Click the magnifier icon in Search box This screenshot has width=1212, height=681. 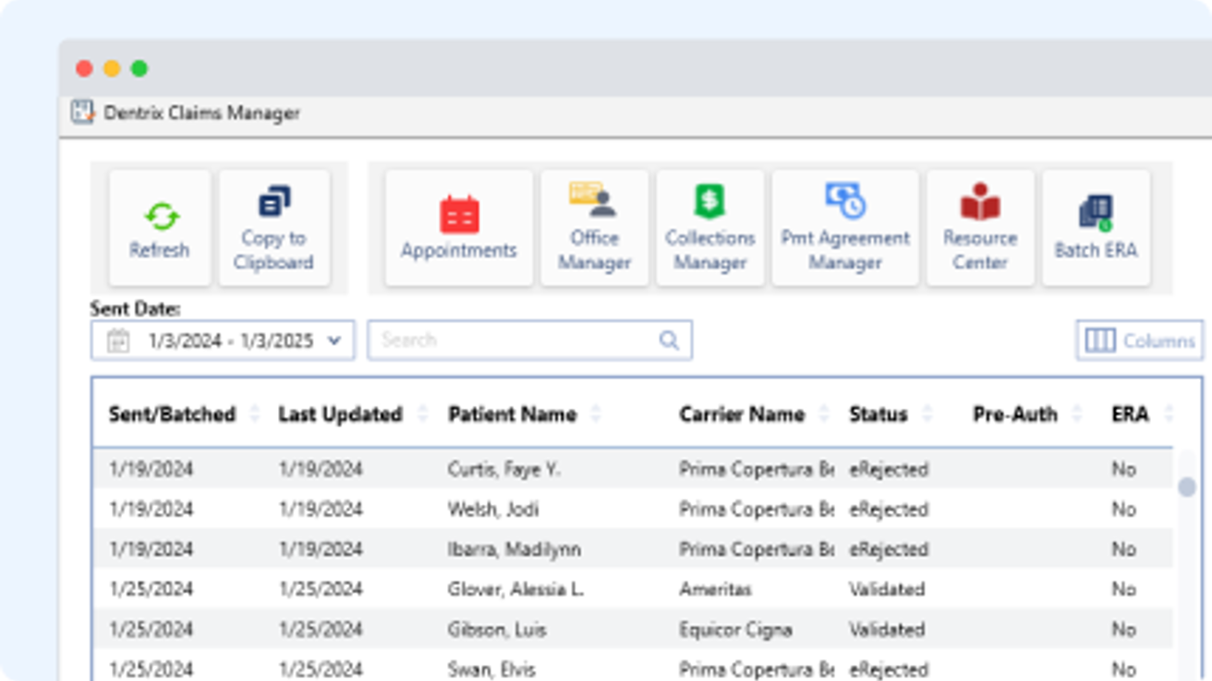click(669, 340)
